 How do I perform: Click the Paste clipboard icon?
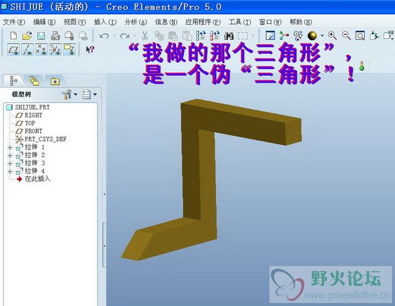(173, 36)
